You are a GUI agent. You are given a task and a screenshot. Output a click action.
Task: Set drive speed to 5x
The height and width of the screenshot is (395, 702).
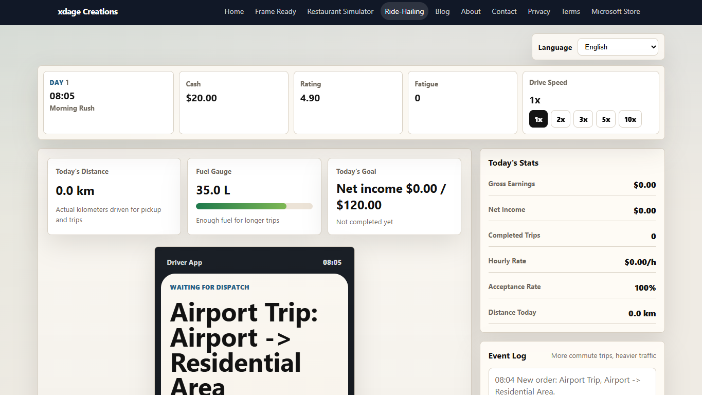coord(606,119)
